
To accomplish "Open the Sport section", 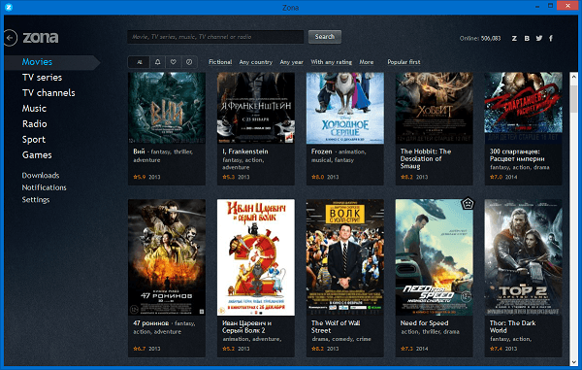I will (34, 140).
